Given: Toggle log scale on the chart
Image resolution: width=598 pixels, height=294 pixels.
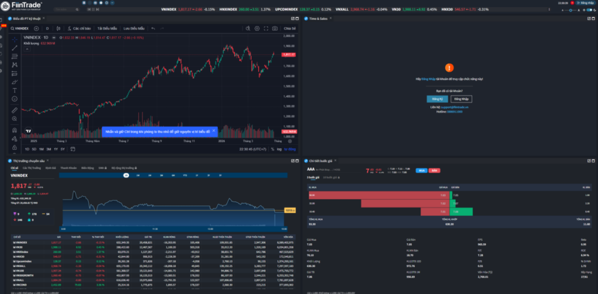Looking at the screenshot, I should tap(279, 149).
